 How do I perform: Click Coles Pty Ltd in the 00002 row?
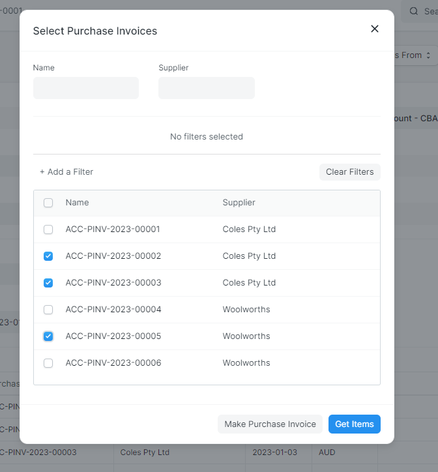(x=249, y=256)
